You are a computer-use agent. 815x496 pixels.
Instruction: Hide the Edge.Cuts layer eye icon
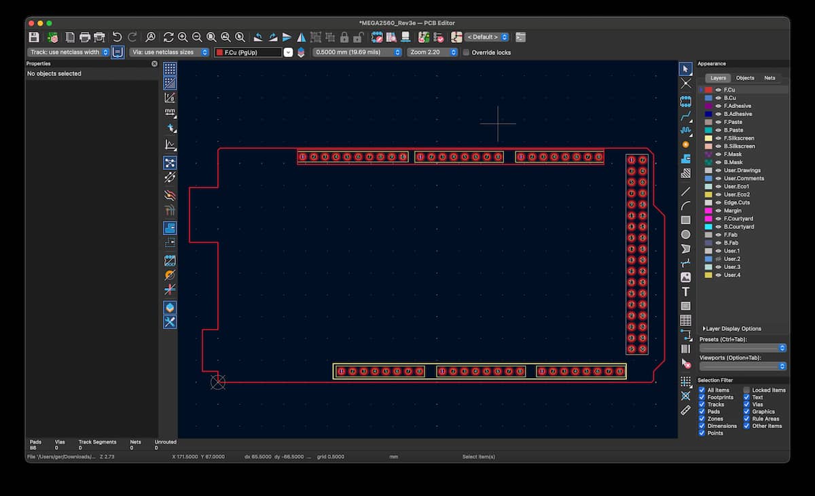point(718,202)
